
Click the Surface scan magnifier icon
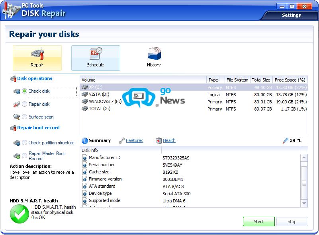[x=17, y=117]
